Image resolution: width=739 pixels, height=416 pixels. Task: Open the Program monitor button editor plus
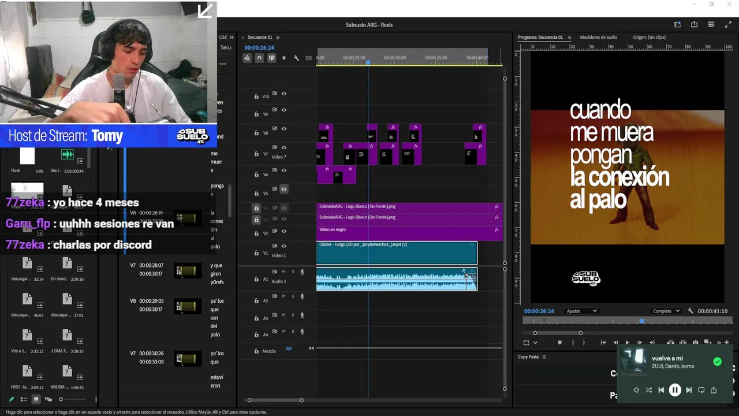[727, 343]
